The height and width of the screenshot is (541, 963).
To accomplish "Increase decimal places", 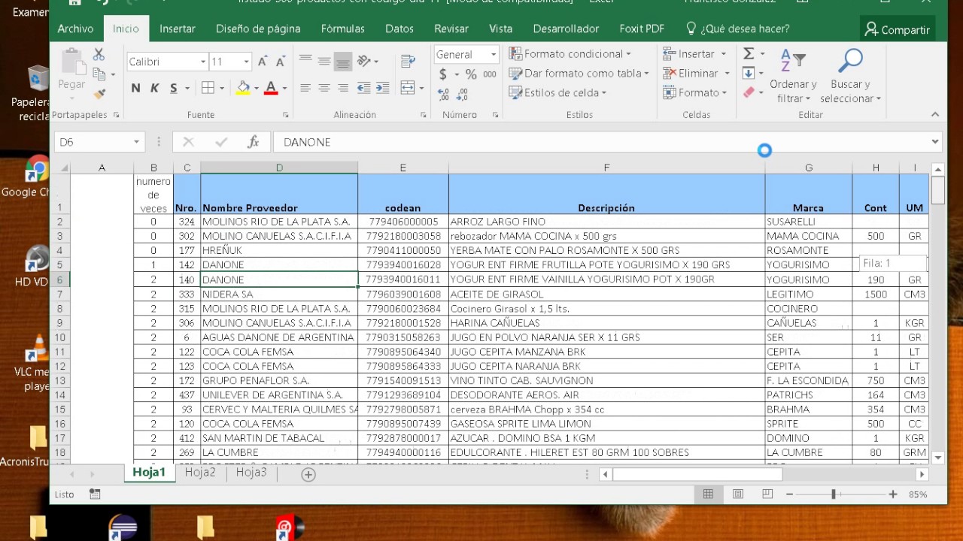I will 443,94.
